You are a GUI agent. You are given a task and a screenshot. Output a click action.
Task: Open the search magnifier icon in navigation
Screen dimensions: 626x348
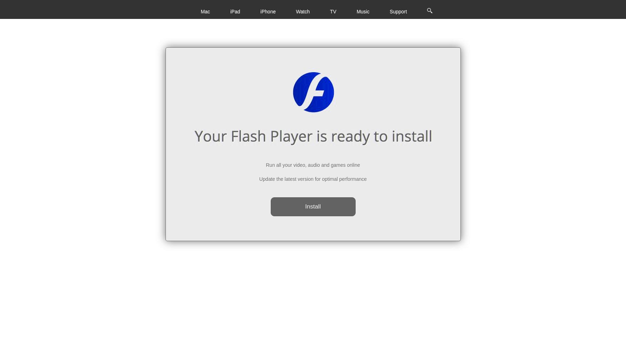(430, 11)
